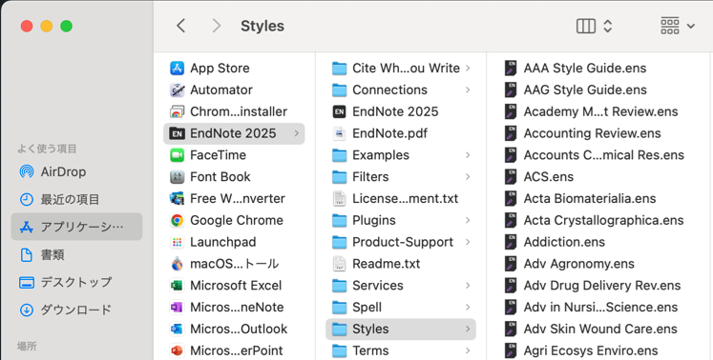The height and width of the screenshot is (360, 713).
Task: Select the Google Chrome app icon
Action: [177, 220]
